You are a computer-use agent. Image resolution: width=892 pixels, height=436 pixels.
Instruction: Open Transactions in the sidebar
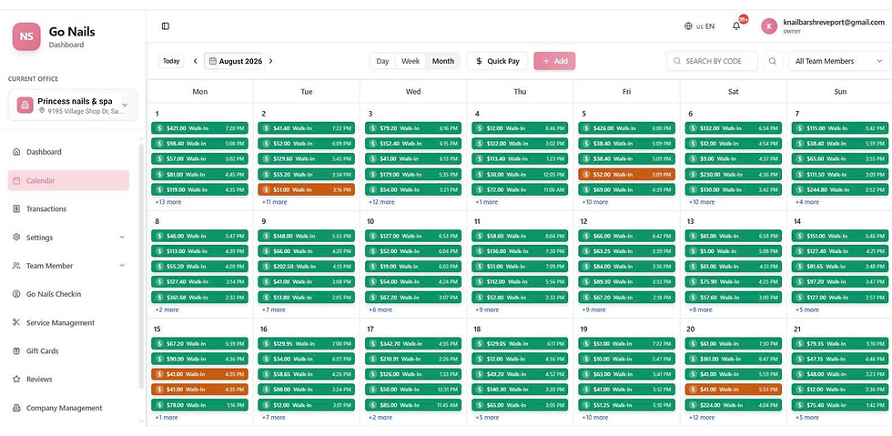tap(68, 208)
